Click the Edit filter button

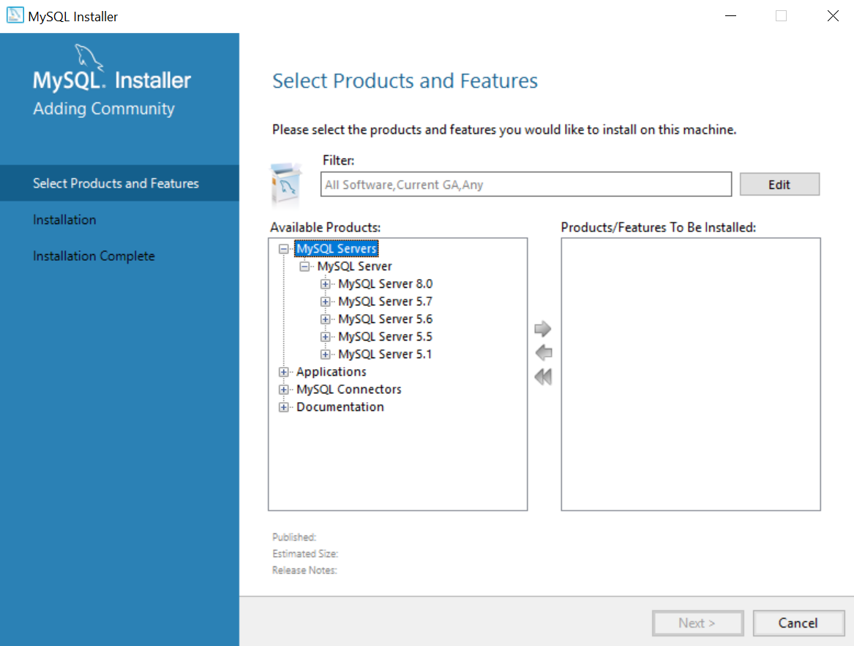point(779,185)
